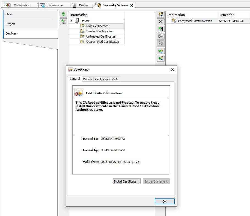Click the create new certificate icon
This screenshot has width=250, height=216.
click(x=161, y=15)
